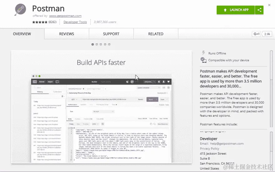Switch to the Overview tab
This screenshot has width=275, height=172.
[22, 34]
